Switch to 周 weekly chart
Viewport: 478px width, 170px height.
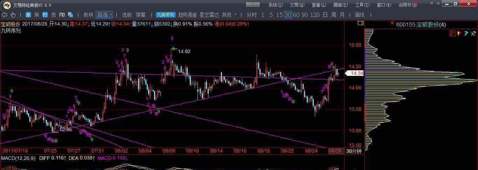[x=333, y=15]
